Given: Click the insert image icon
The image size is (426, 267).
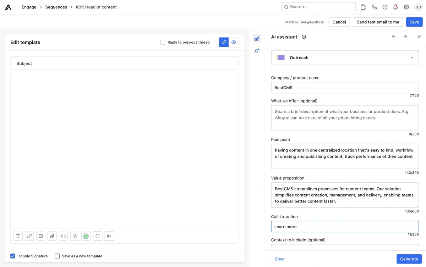Looking at the screenshot, I should pos(41,236).
